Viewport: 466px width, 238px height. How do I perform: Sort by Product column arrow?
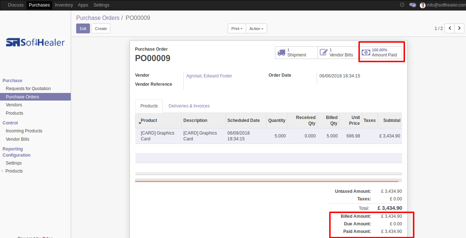[x=140, y=123]
